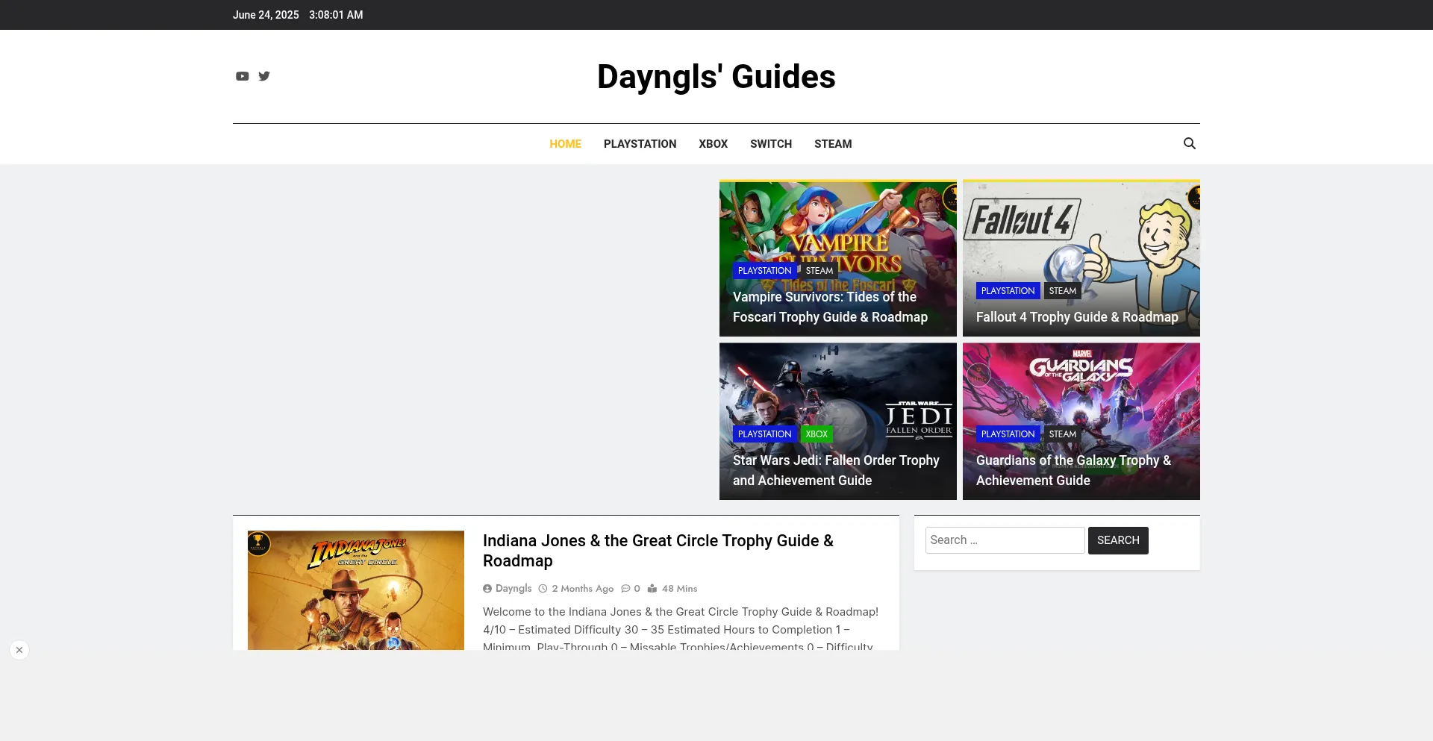Click the Steam tag on Vampire Survivors card
Viewport: 1433px width, 741px height.
coord(819,271)
